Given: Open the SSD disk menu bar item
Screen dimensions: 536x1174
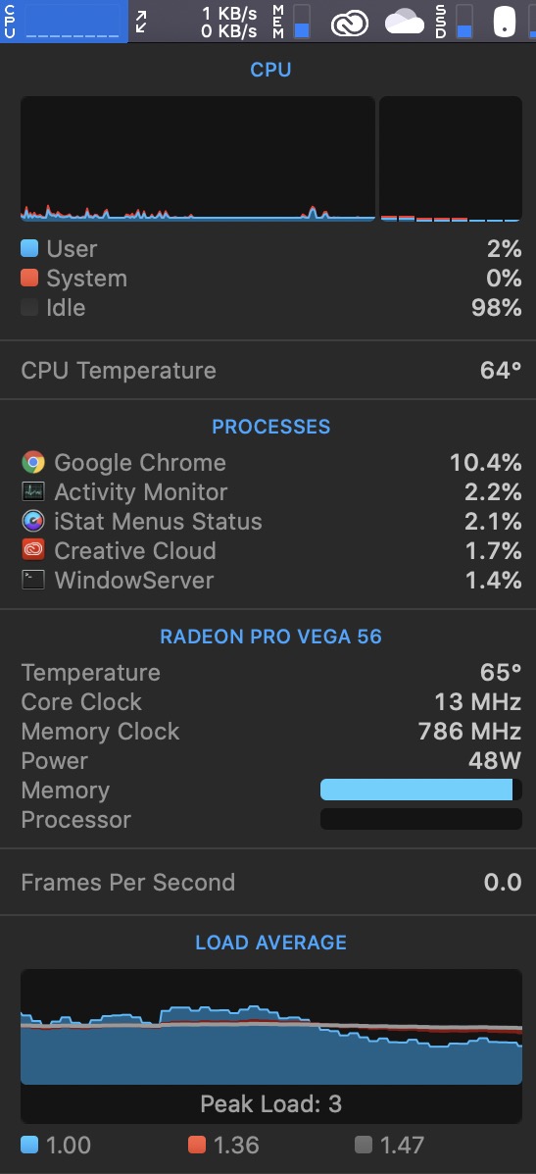Looking at the screenshot, I should pos(454,22).
